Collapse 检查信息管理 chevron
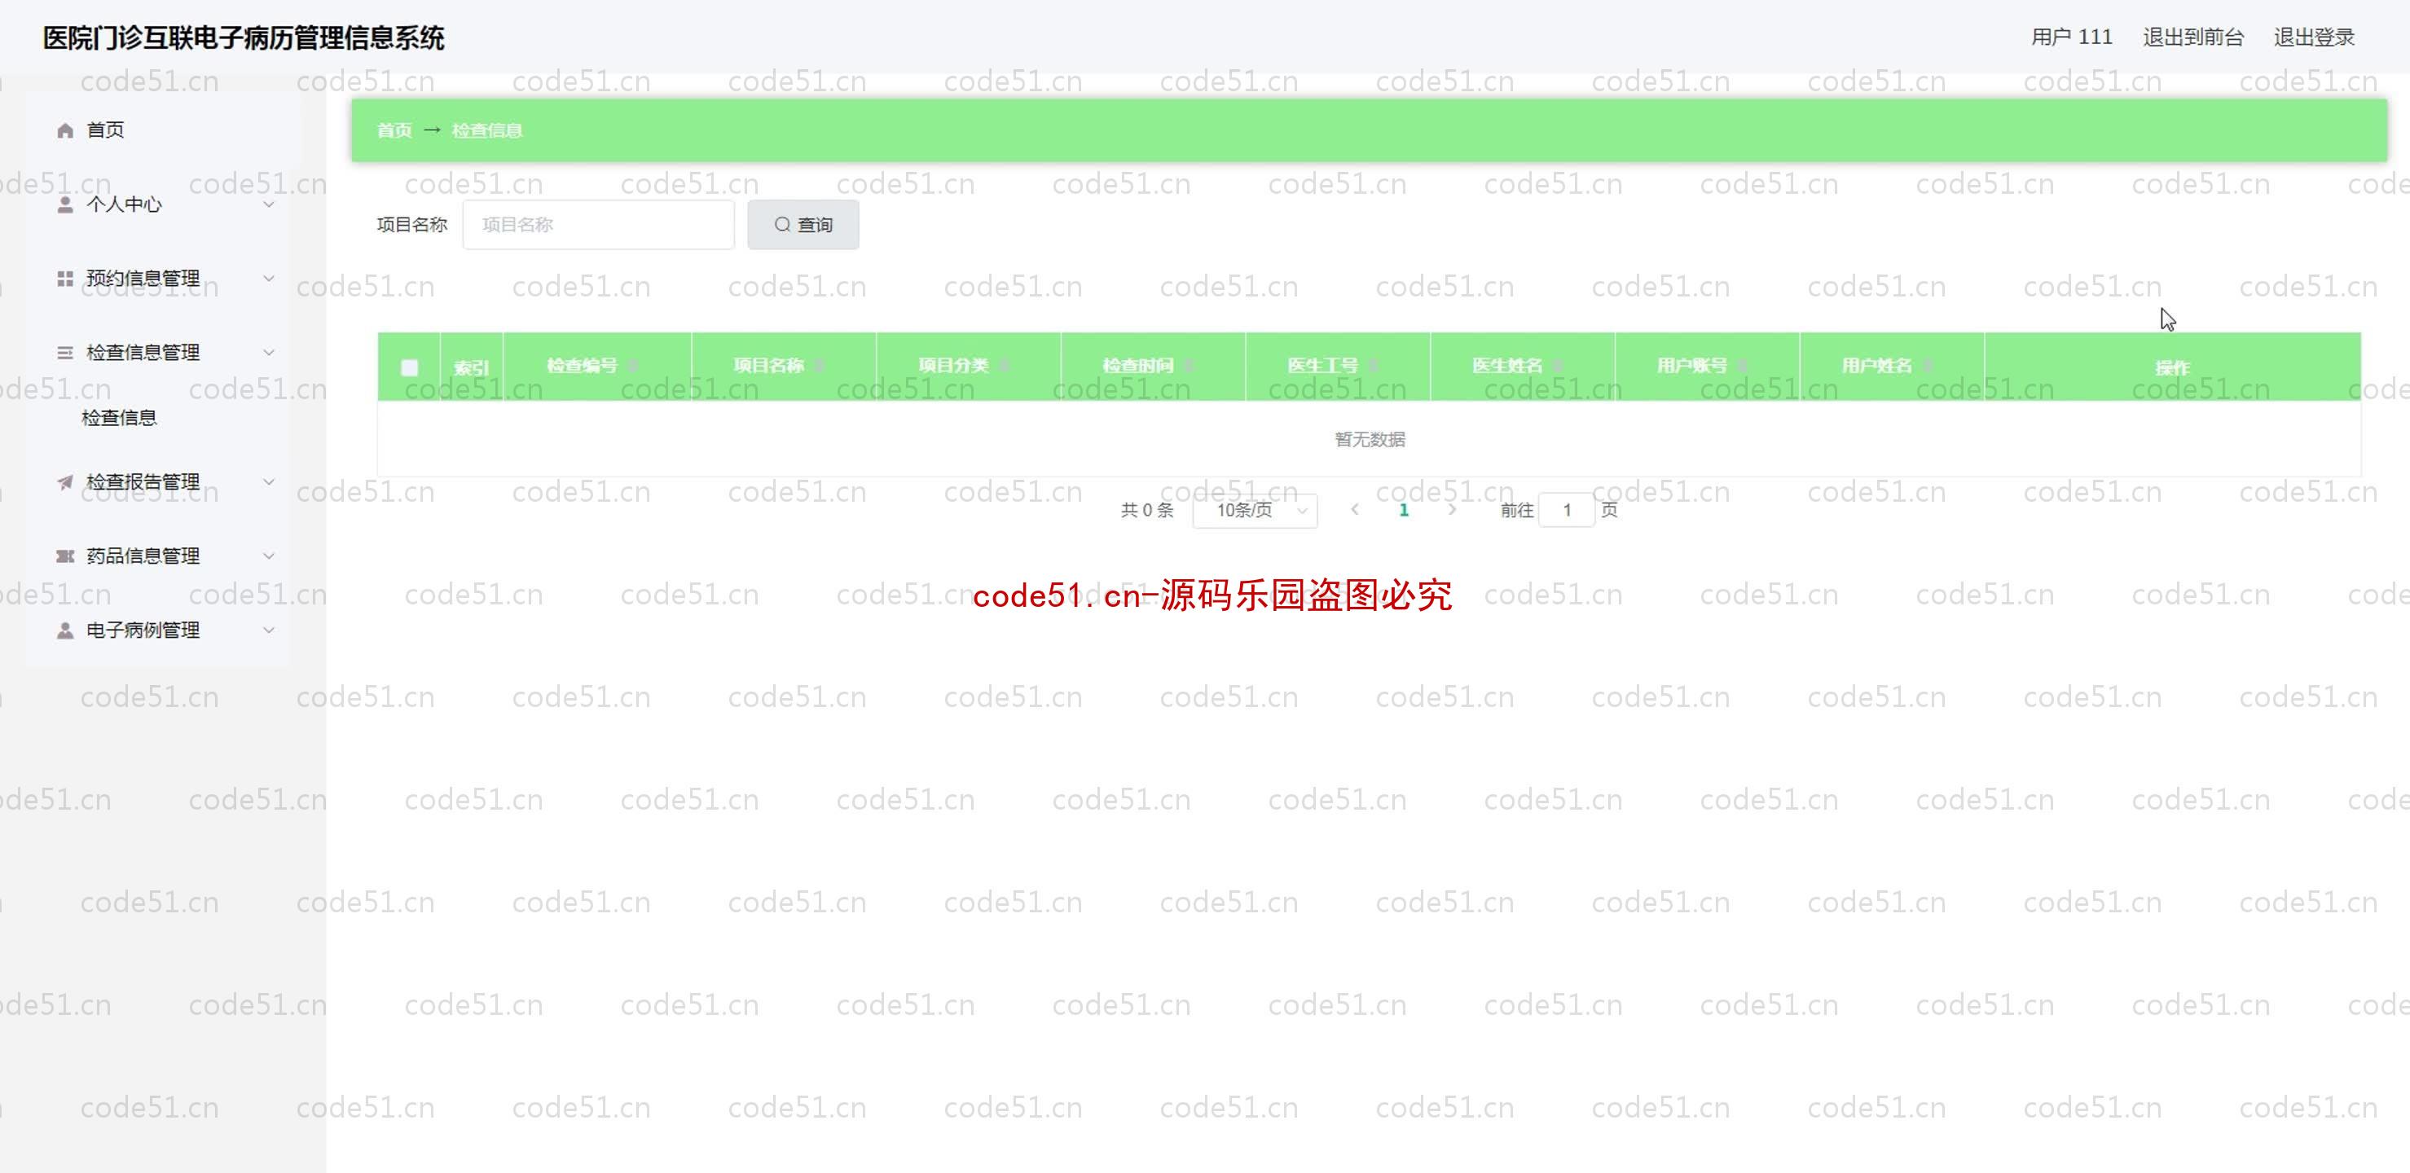This screenshot has width=2410, height=1173. click(x=269, y=353)
